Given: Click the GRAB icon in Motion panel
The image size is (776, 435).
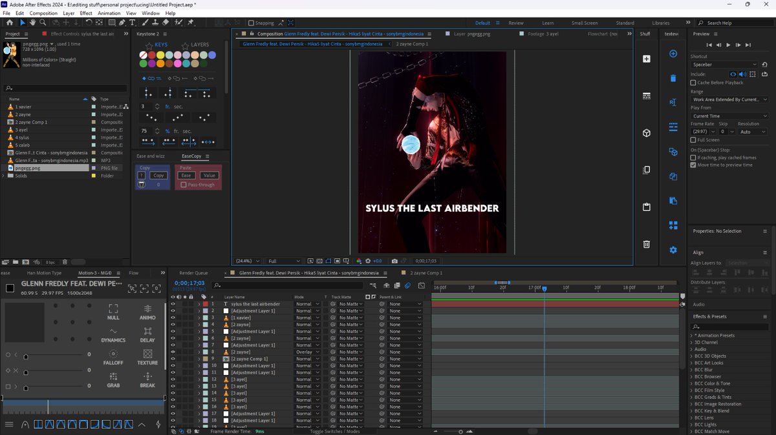Looking at the screenshot, I should 113,380.
